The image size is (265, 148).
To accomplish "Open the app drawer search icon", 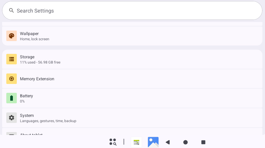I will pos(113,142).
